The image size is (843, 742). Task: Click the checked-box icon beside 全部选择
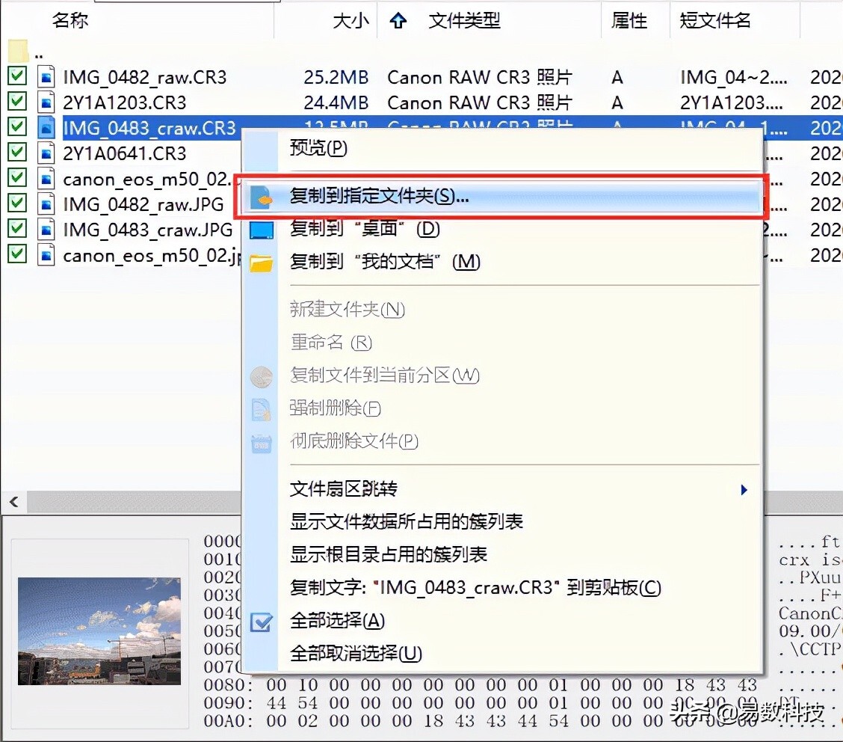[262, 622]
